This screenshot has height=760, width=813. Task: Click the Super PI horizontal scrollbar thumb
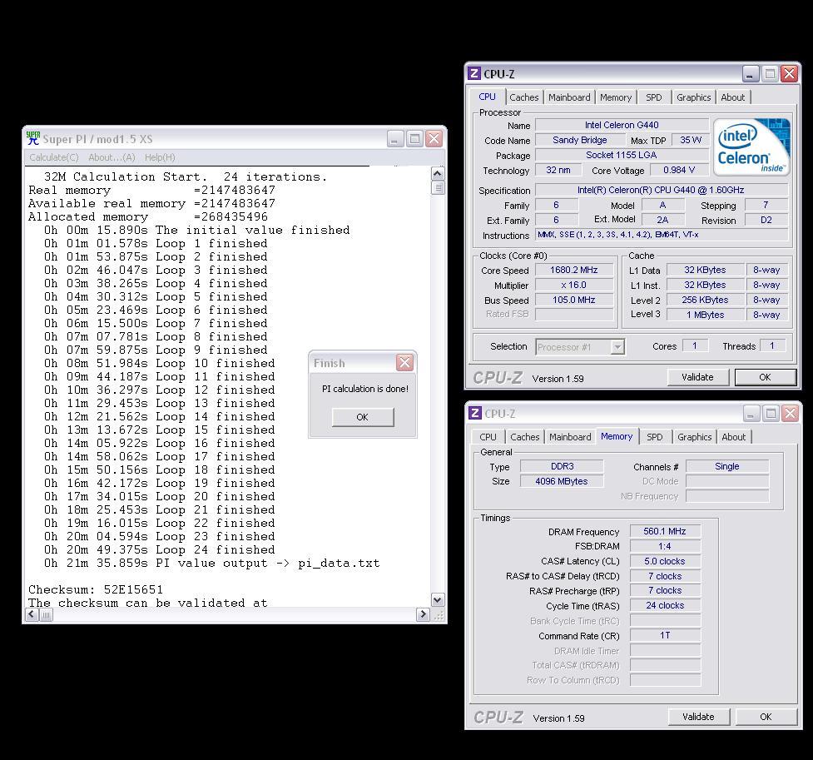tap(46, 615)
